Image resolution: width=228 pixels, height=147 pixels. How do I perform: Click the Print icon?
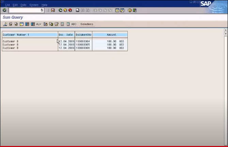(78, 10)
